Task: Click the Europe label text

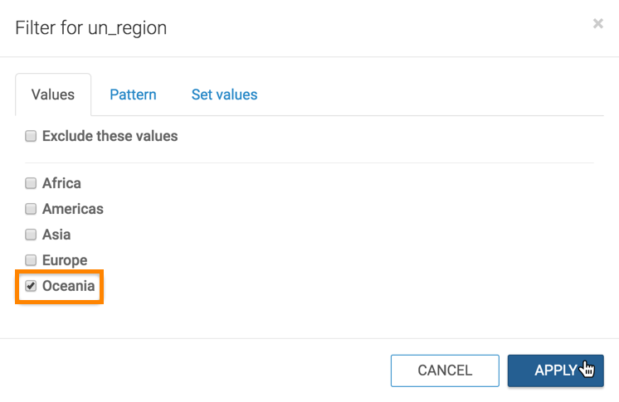Action: pos(65,260)
